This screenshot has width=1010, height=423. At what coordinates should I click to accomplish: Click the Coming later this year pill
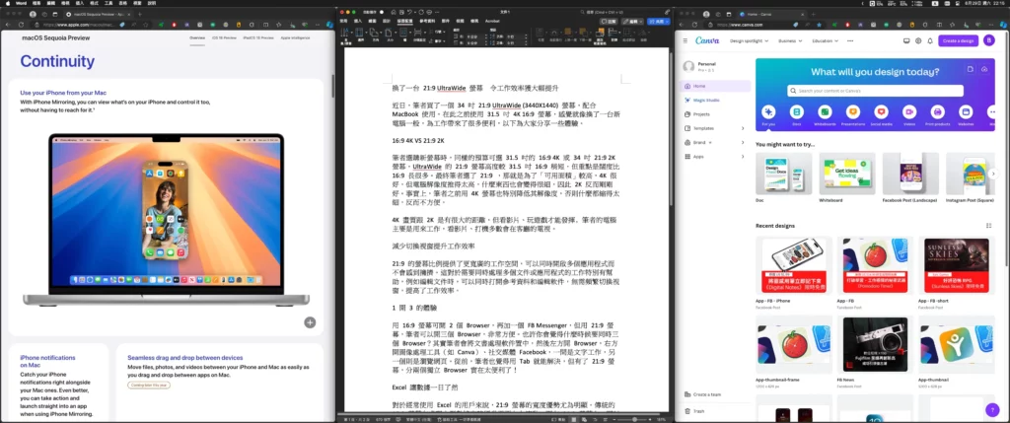tap(149, 385)
